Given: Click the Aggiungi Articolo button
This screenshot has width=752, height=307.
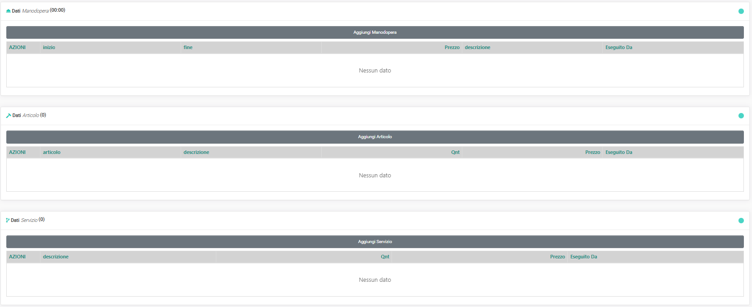Looking at the screenshot, I should click(375, 137).
